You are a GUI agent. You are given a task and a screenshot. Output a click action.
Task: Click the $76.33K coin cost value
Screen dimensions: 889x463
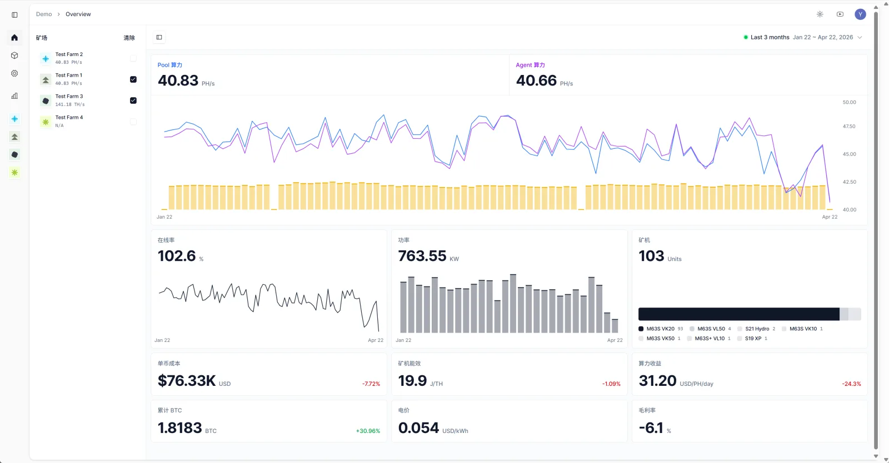pyautogui.click(x=194, y=381)
